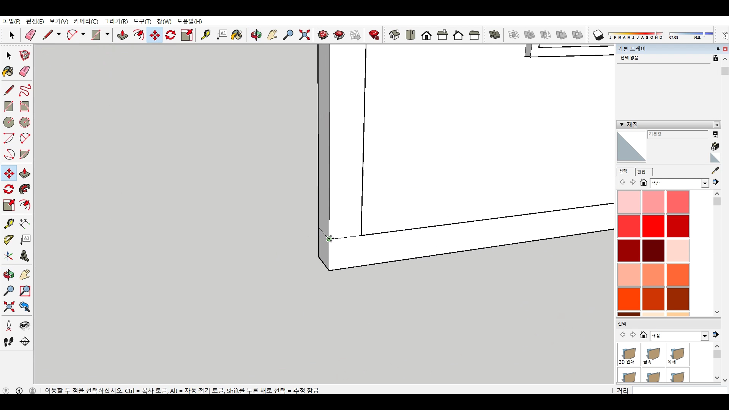The width and height of the screenshot is (729, 410).
Task: Choose the Paint Bucket tool
Action: 8,71
